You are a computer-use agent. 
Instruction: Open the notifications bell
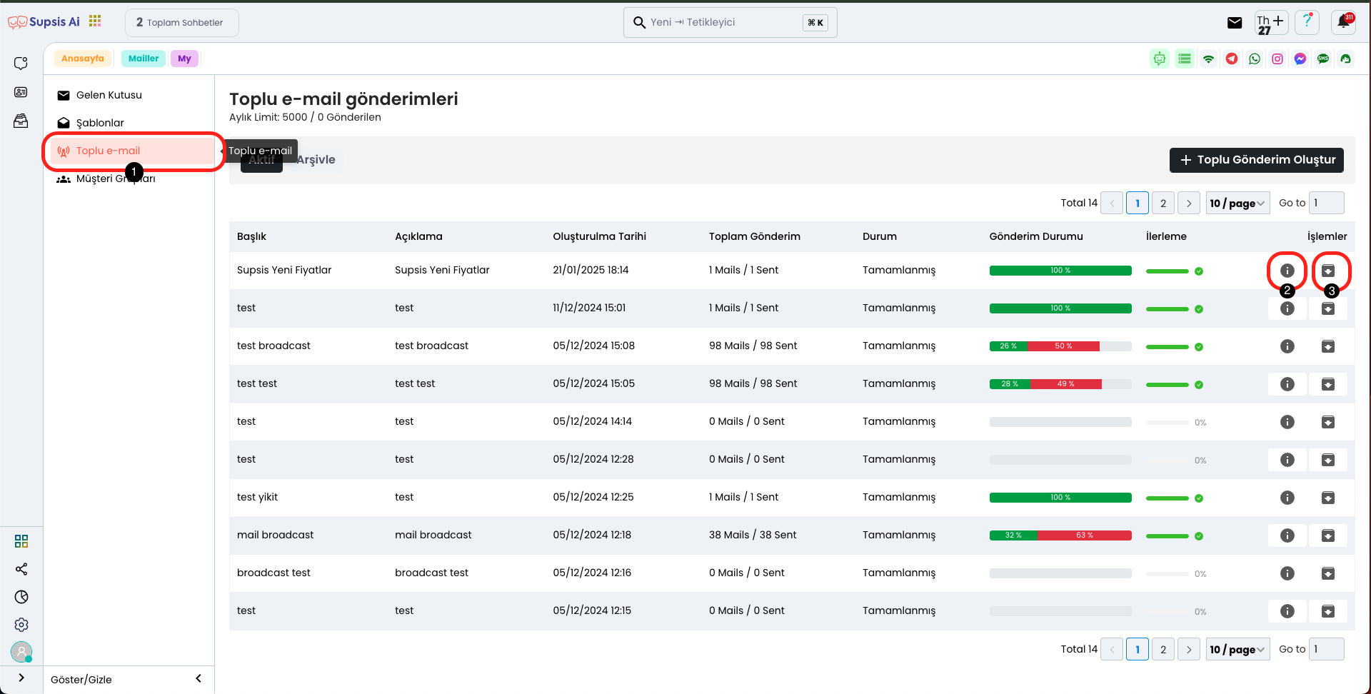[1344, 22]
